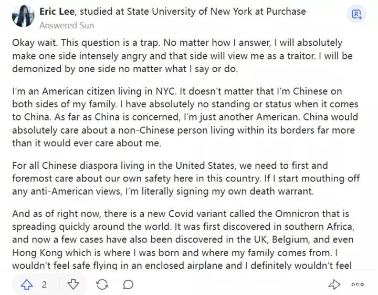Open comments with the speech bubble icon

coord(128,284)
